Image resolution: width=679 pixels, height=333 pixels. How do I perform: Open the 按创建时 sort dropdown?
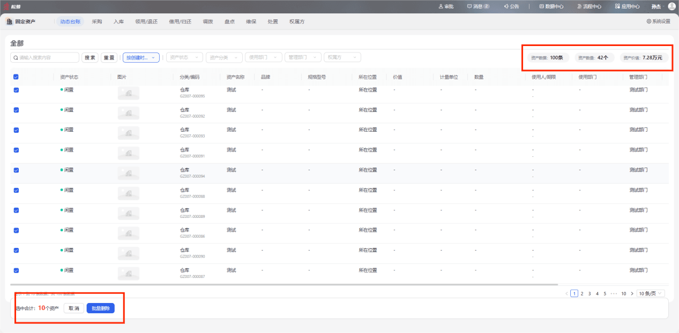pos(141,57)
